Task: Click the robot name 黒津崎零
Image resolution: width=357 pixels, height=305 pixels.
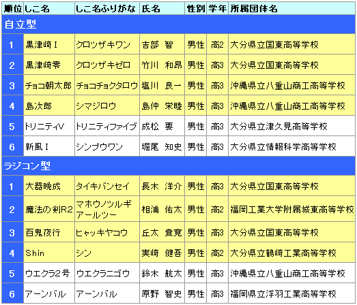Action: (x=43, y=65)
